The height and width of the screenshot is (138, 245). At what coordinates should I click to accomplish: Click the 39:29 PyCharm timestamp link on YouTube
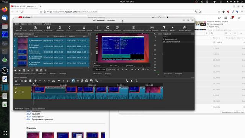pyautogui.click(x=29, y=114)
